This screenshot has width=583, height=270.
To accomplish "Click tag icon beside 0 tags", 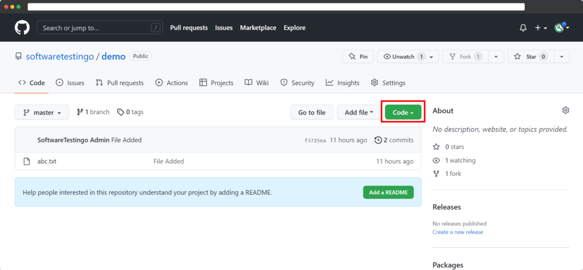I will (x=121, y=112).
